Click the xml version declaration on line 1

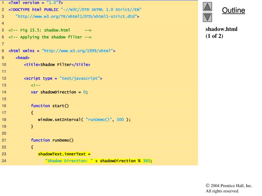(36, 3)
